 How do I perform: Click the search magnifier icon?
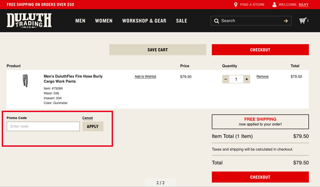[x=216, y=21]
